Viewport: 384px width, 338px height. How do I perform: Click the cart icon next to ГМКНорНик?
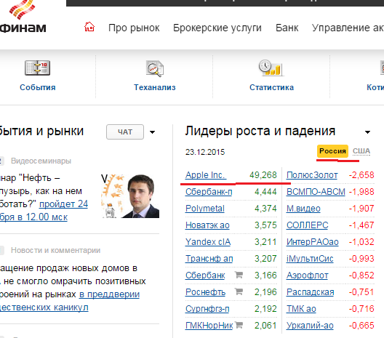click(239, 325)
